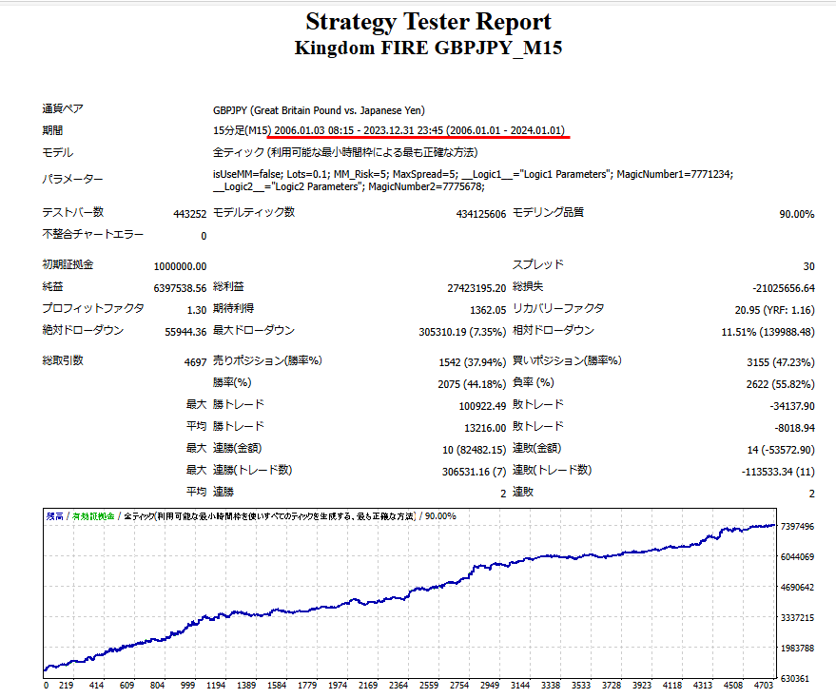This screenshot has height=698, width=836.
Task: Click the chart y-axis label '6044069'
Action: [797, 556]
